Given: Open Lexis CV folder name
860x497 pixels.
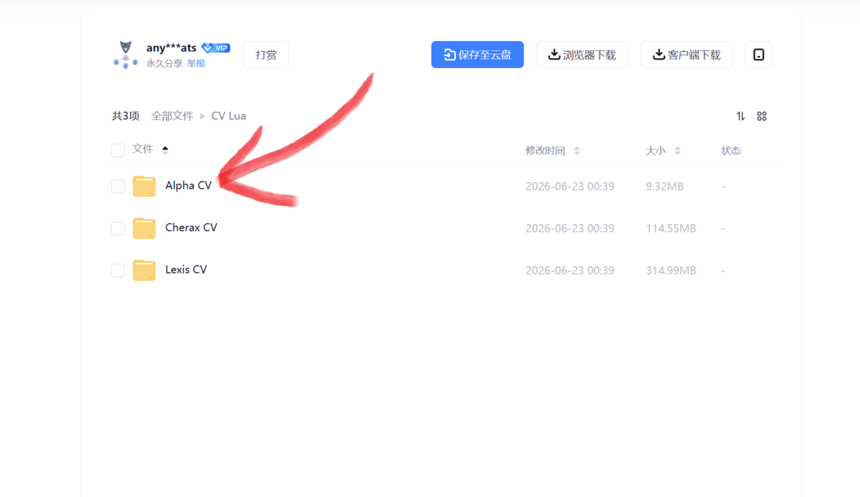Looking at the screenshot, I should (186, 269).
